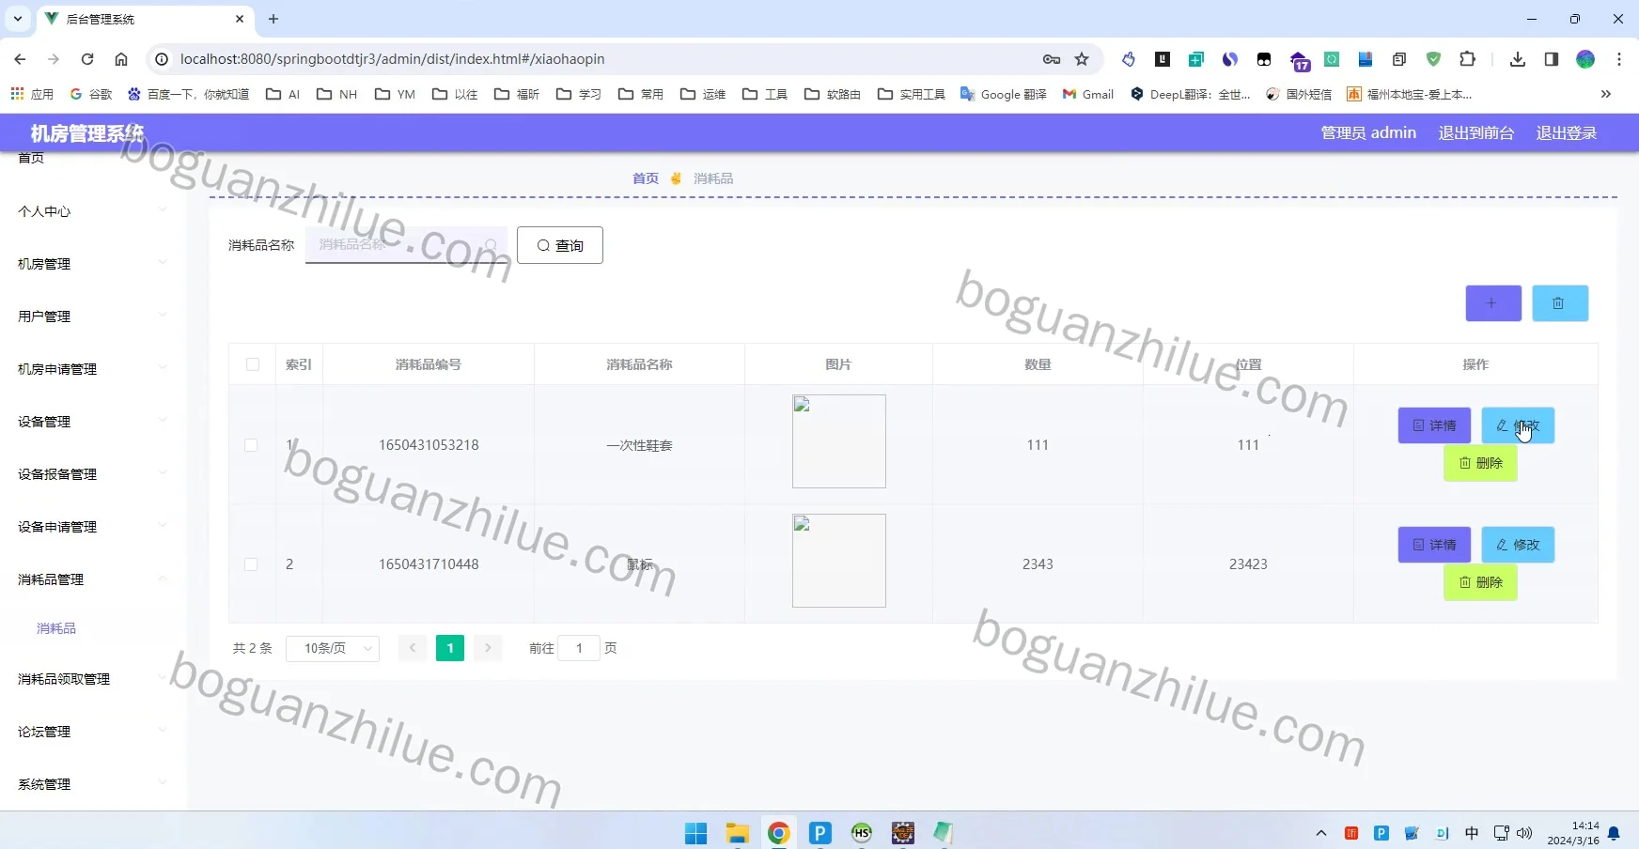Click 退出登录 in header

tap(1567, 133)
